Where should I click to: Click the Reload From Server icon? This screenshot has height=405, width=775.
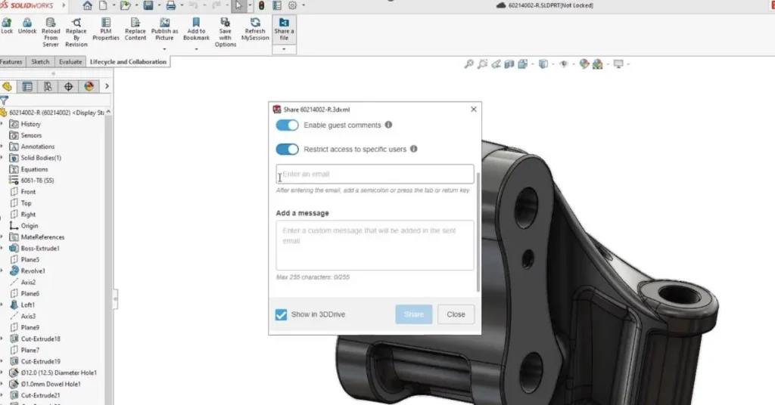51,23
